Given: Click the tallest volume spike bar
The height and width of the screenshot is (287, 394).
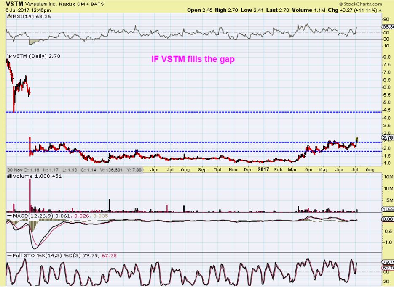Looking at the screenshot, I should point(30,195).
